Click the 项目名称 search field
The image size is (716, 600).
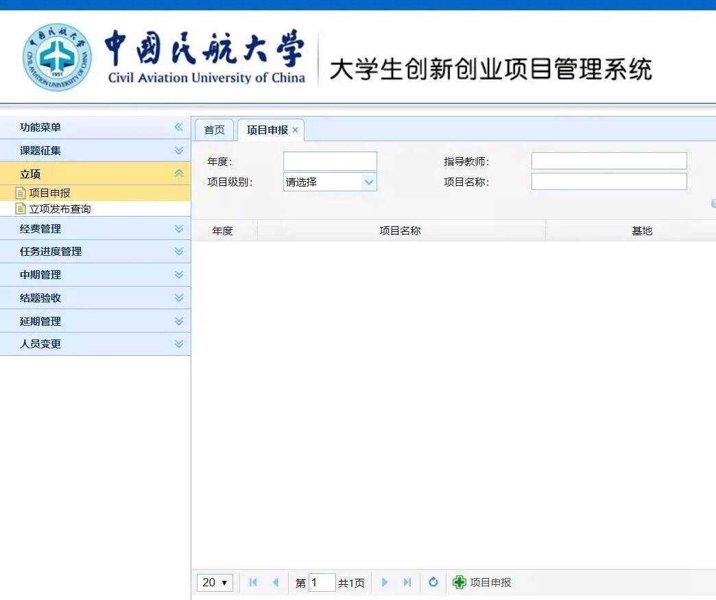(609, 182)
